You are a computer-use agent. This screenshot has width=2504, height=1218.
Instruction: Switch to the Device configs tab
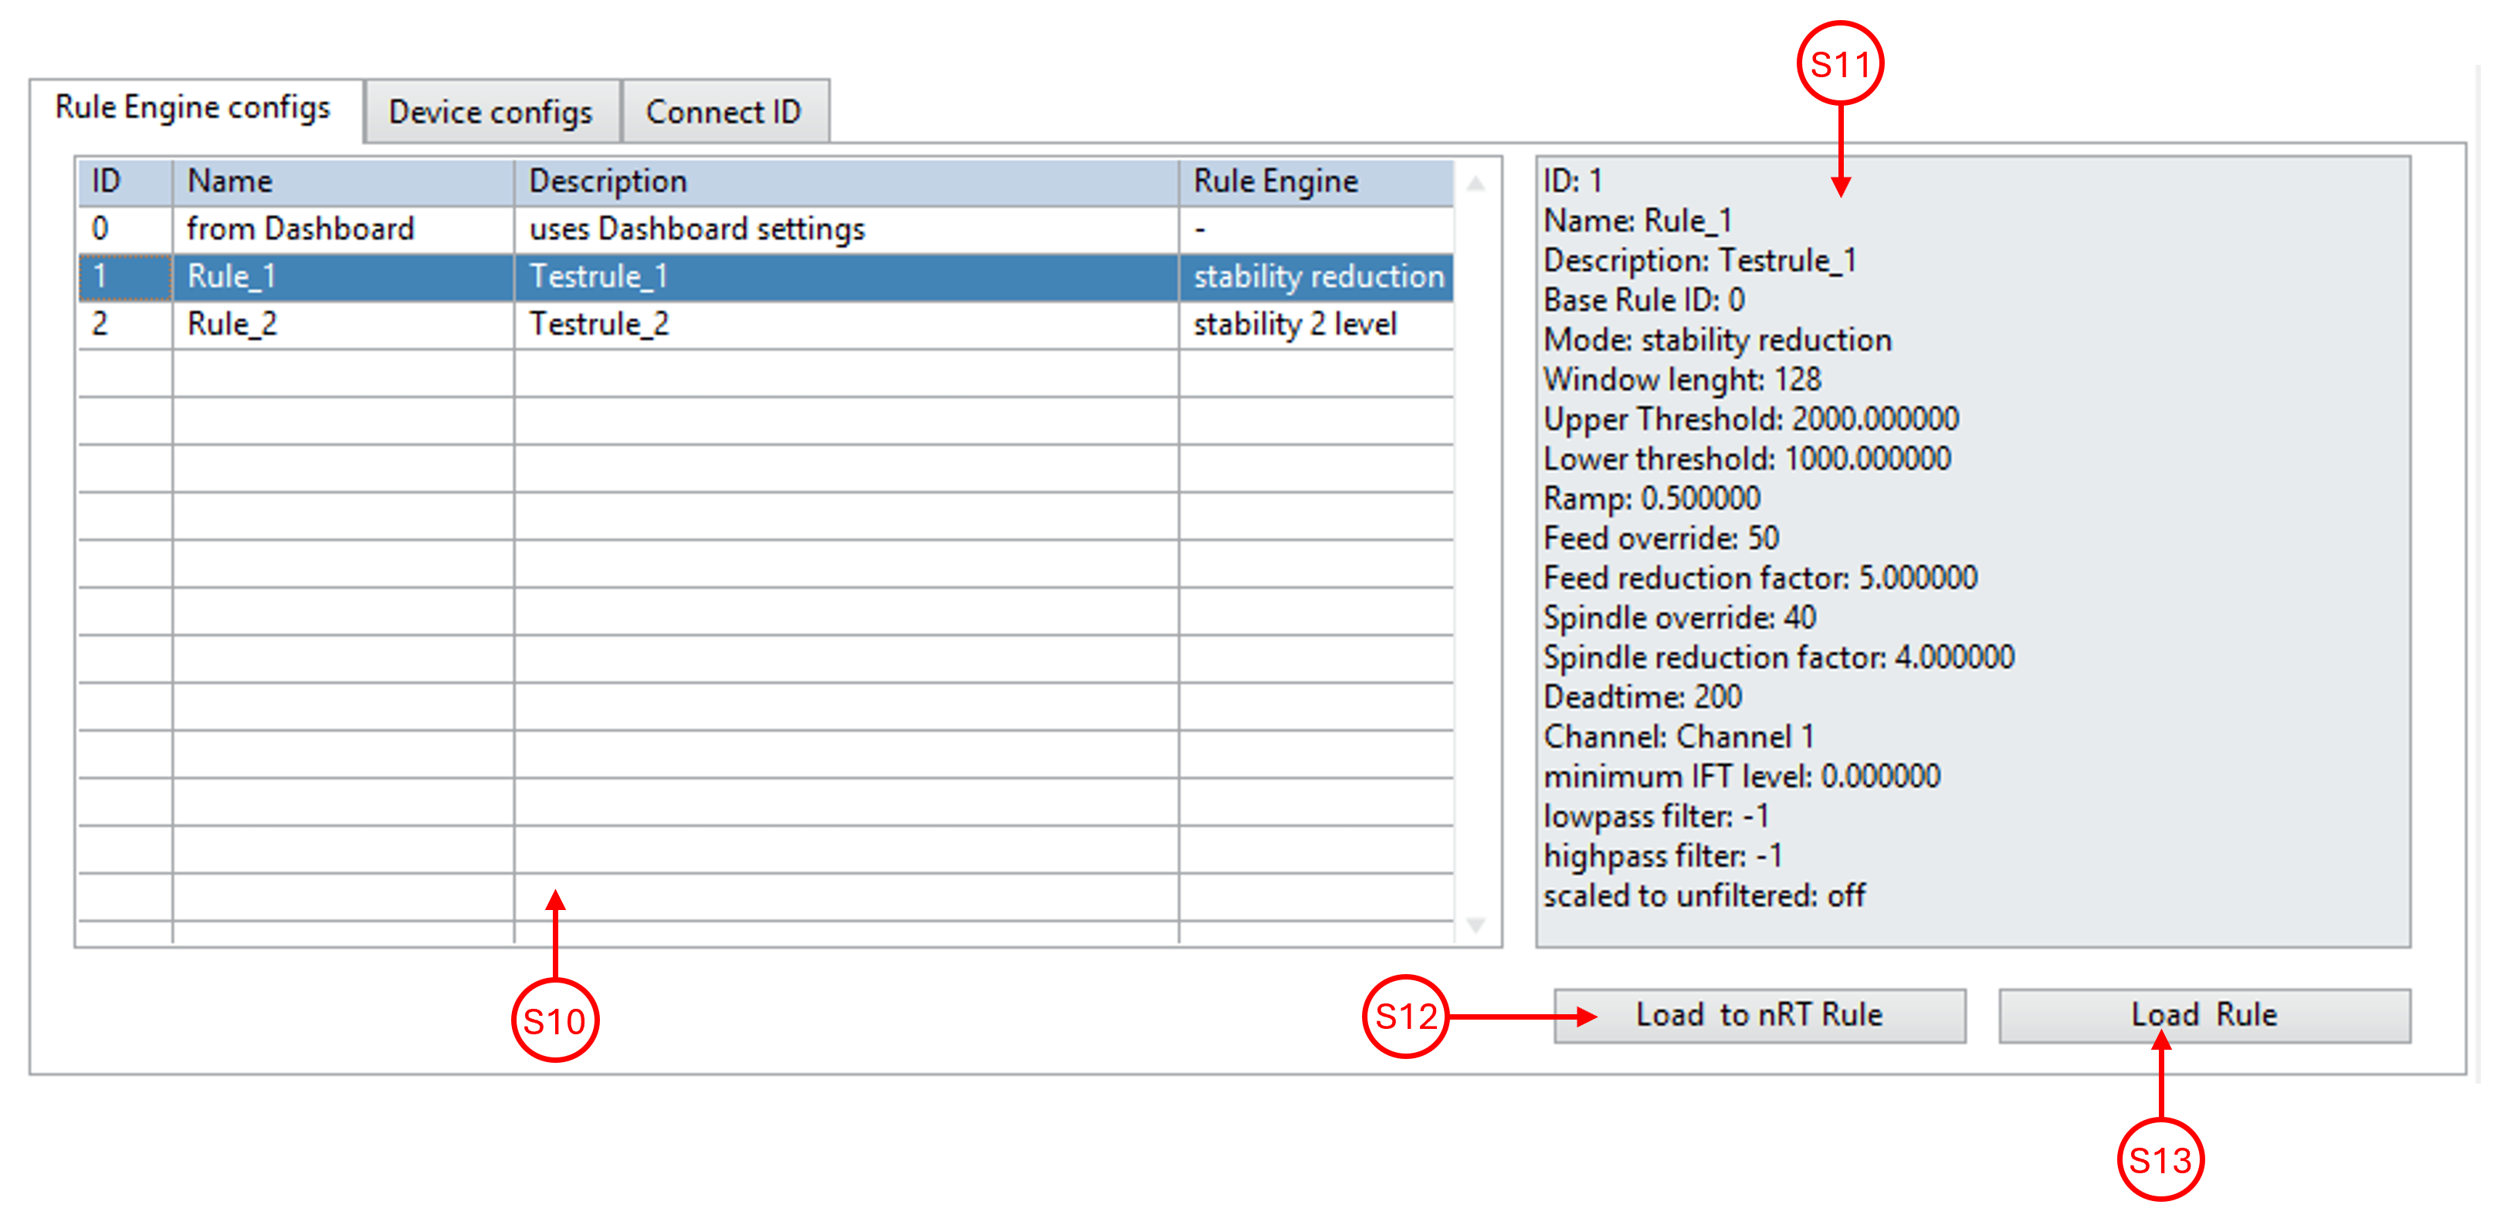pyautogui.click(x=490, y=112)
